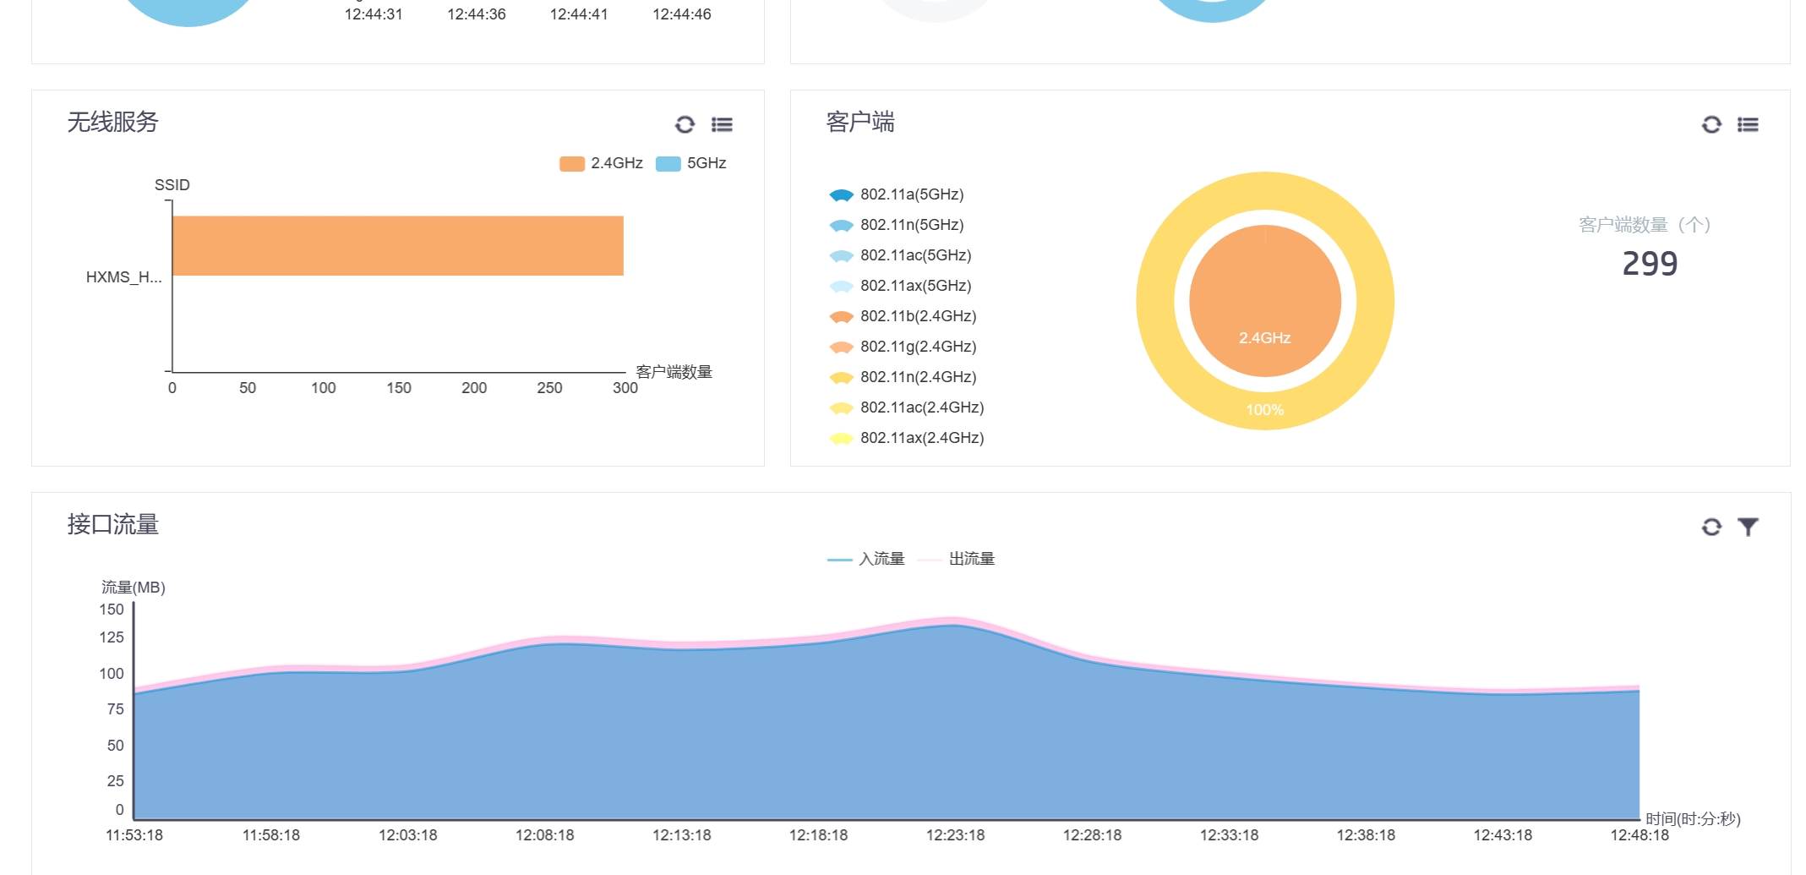Click the 流量(MB) axis title
Image resolution: width=1806 pixels, height=875 pixels.
tap(134, 588)
